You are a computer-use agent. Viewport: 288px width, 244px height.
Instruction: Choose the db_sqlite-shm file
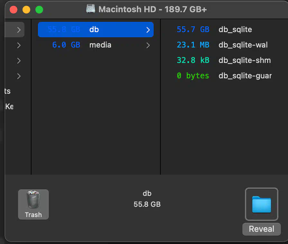click(244, 60)
